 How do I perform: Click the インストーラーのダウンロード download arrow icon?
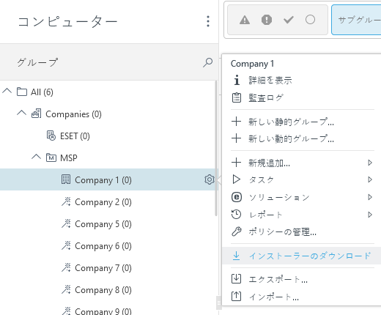tap(236, 256)
